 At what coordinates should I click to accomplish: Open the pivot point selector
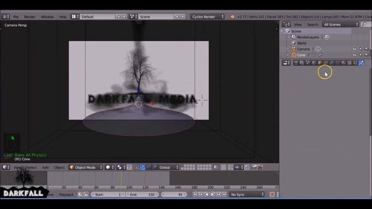click(x=121, y=167)
